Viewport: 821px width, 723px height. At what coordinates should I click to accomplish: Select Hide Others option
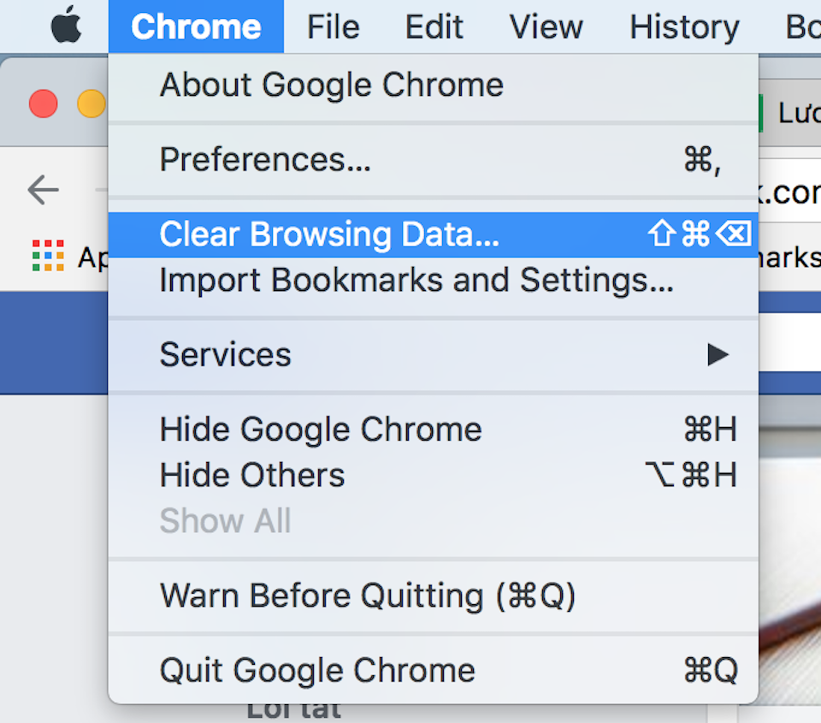pos(433,475)
